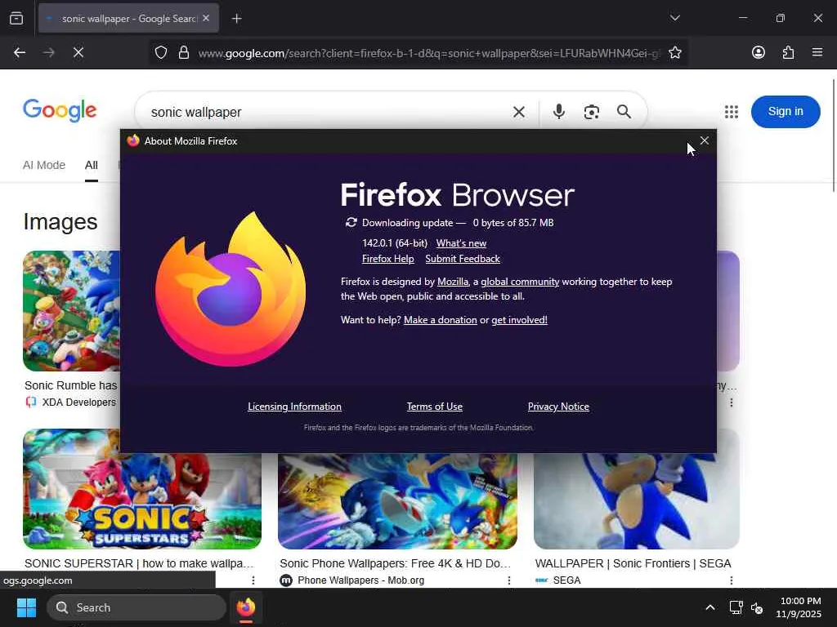Open the get involved! link
The image size is (837, 627).
[x=519, y=320]
